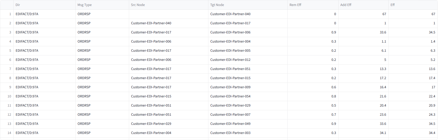
Task: Click source node Customer-EDI-Partner-040 cell
Action: [x=151, y=23]
